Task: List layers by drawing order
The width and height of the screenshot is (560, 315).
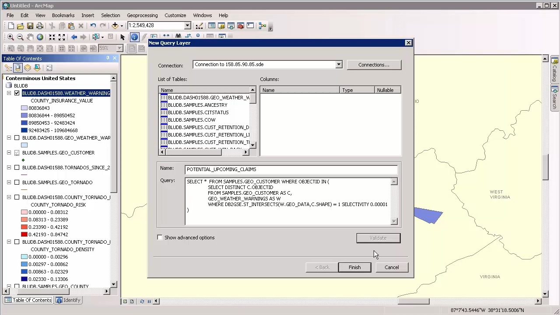Action: pos(8,68)
